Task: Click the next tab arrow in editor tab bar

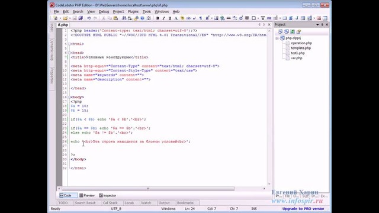Action: pos(264,25)
